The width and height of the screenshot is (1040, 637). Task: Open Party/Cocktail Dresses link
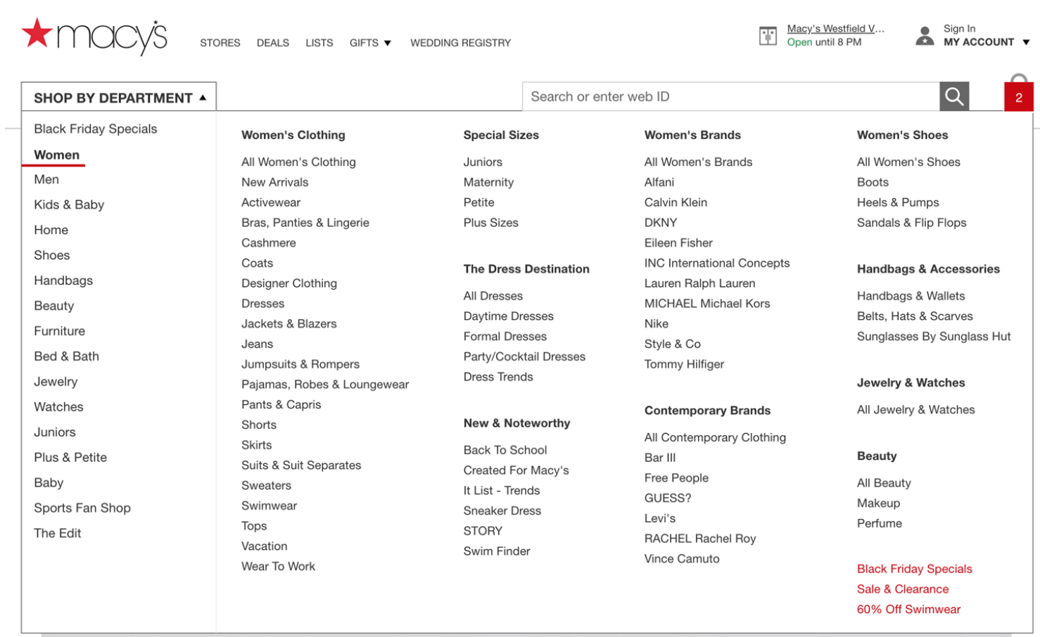(524, 356)
